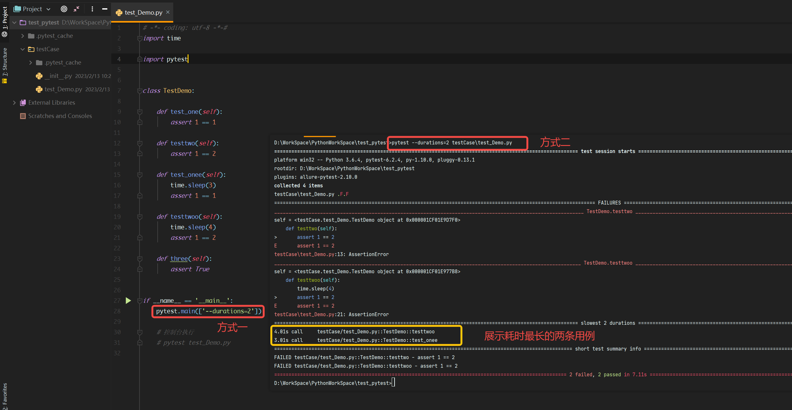Select test_Demo.py in project tree
The height and width of the screenshot is (410, 792).
[x=63, y=89]
